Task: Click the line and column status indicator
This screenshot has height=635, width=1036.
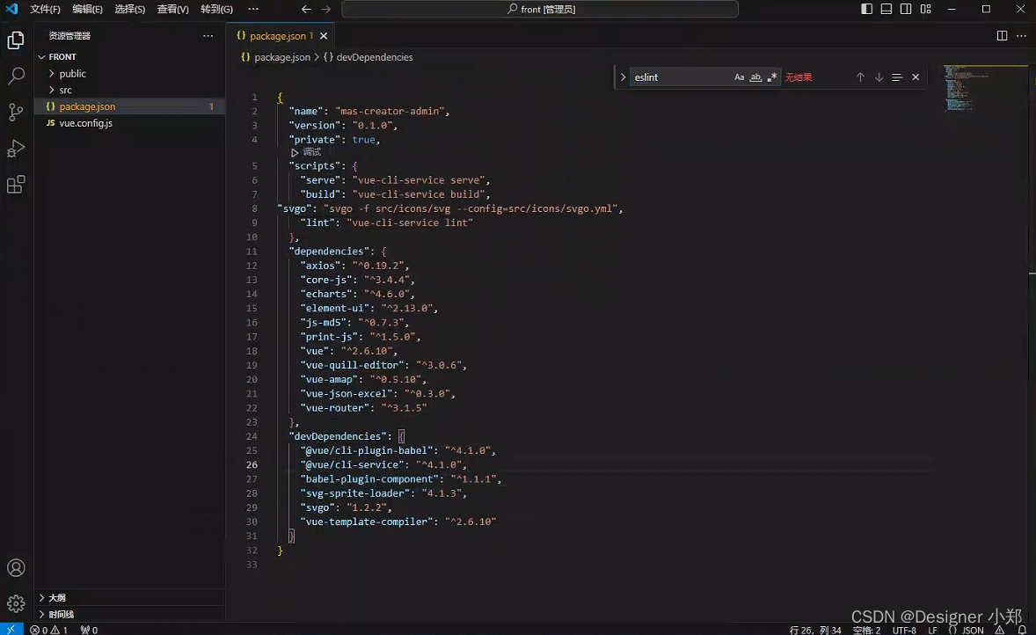Action: pos(815,630)
